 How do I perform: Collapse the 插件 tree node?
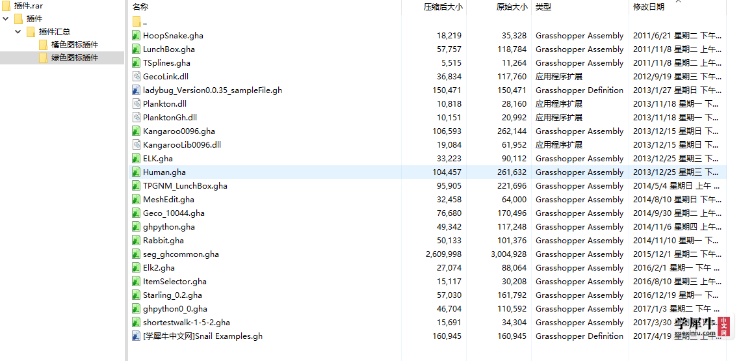(x=6, y=19)
